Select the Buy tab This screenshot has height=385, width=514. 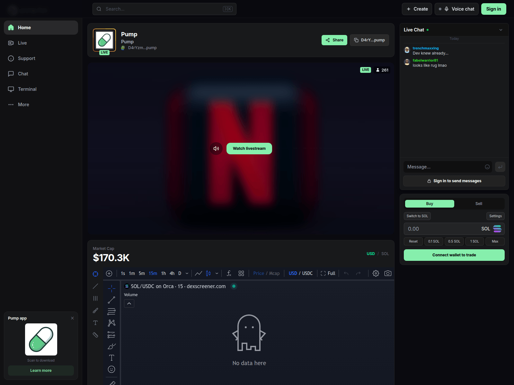430,204
